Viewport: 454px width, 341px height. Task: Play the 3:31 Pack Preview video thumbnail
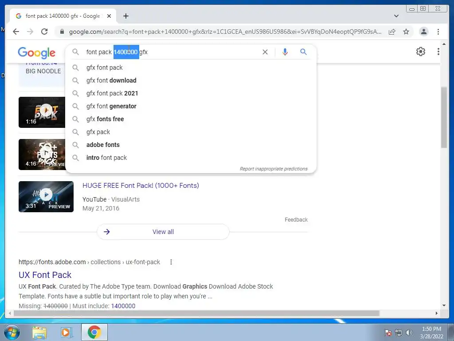[x=46, y=197]
